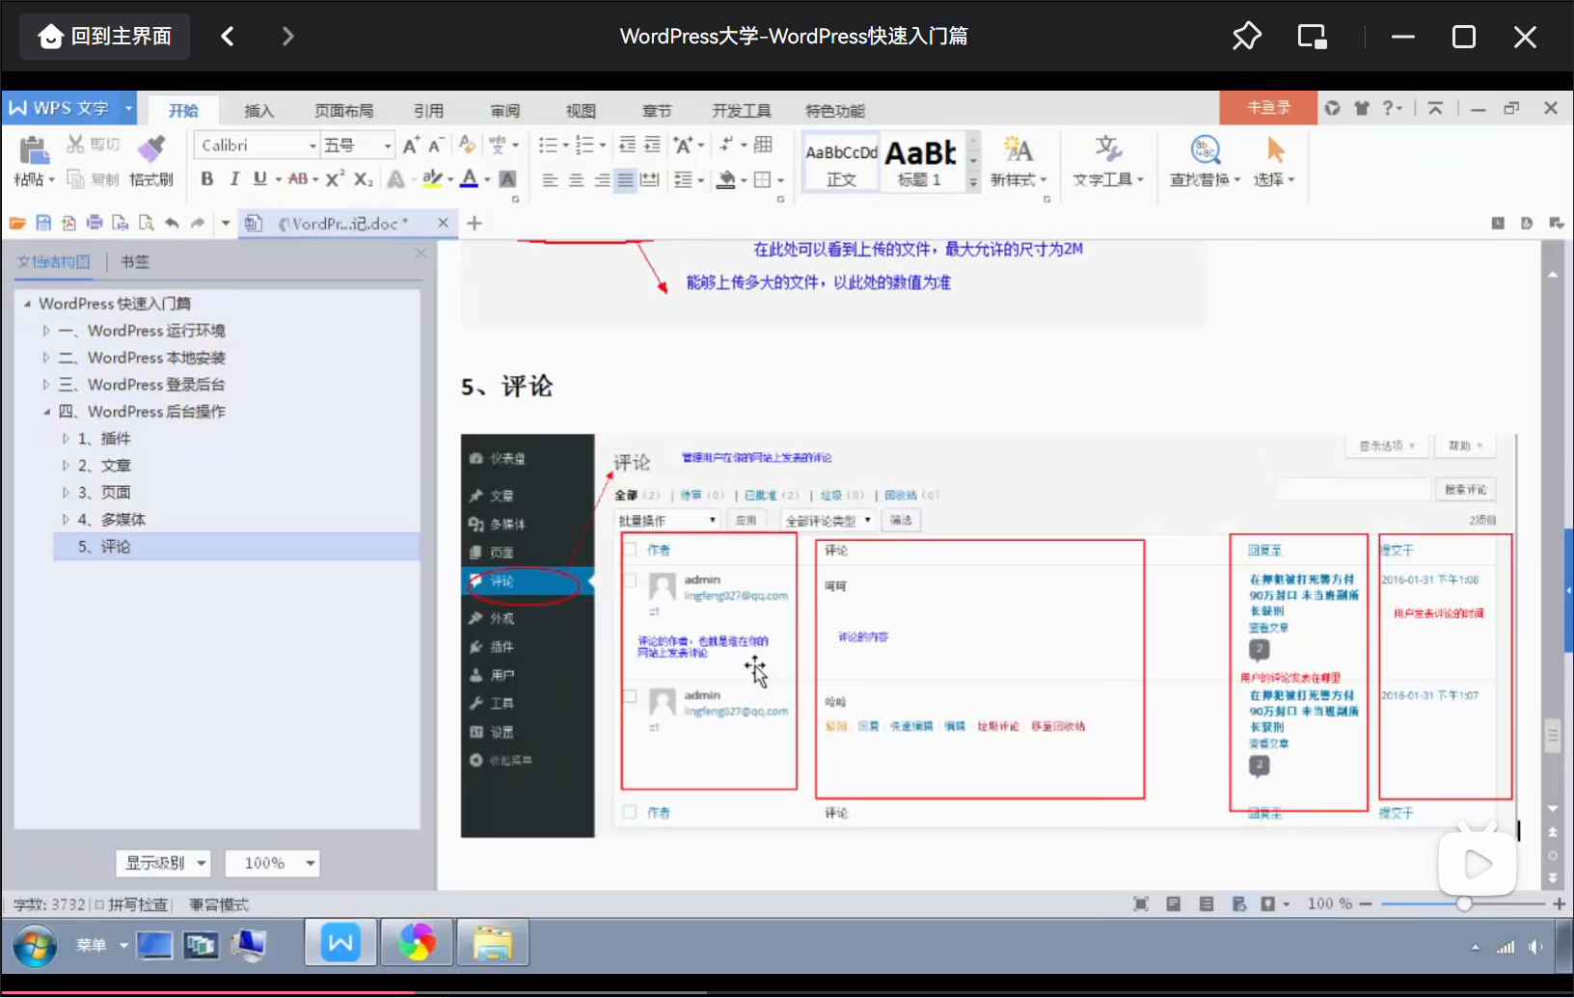Decrease font size with the A- icon
Image resolution: width=1574 pixels, height=998 pixels.
click(435, 145)
